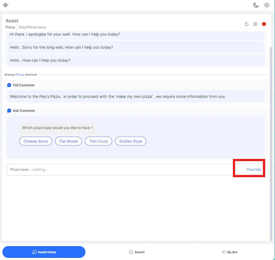Click 'Which pizza base would you like' question

point(57,128)
